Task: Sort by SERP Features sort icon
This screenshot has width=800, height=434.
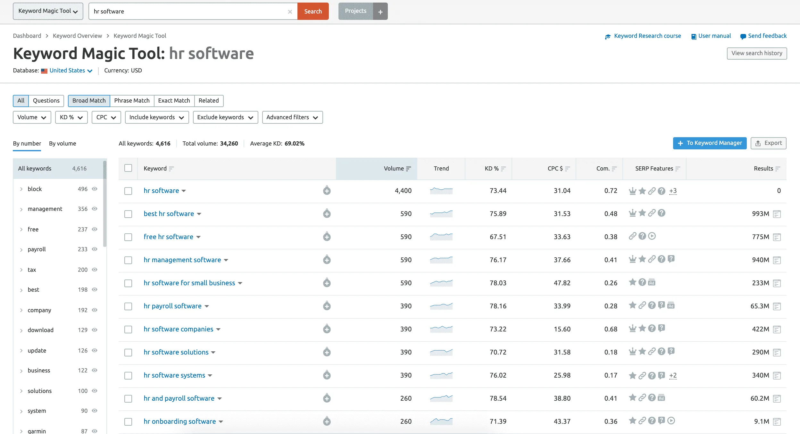Action: (678, 169)
